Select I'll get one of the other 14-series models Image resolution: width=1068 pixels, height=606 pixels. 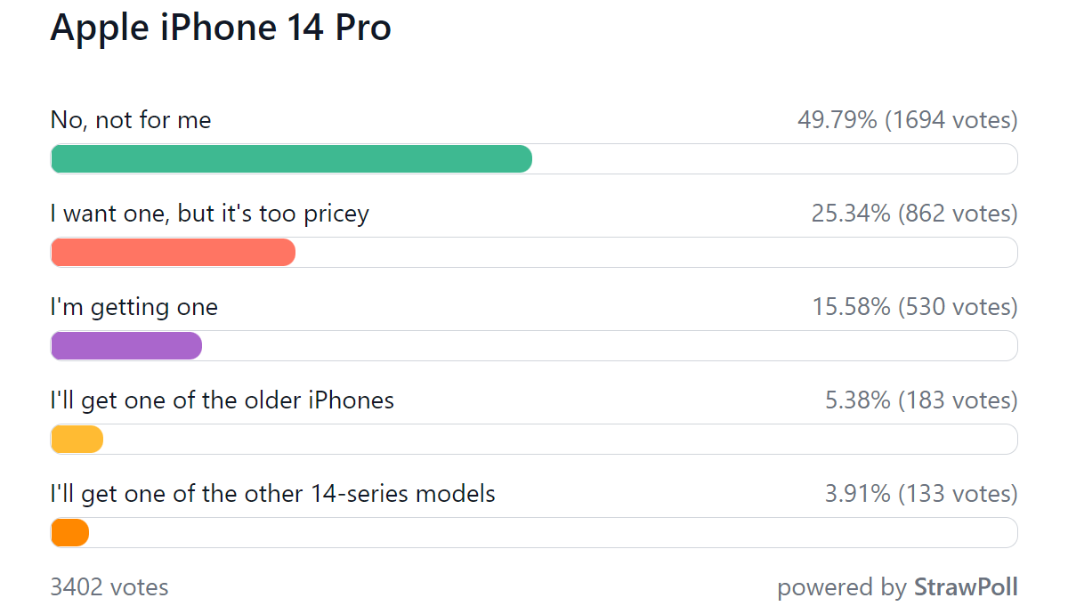pyautogui.click(x=273, y=494)
